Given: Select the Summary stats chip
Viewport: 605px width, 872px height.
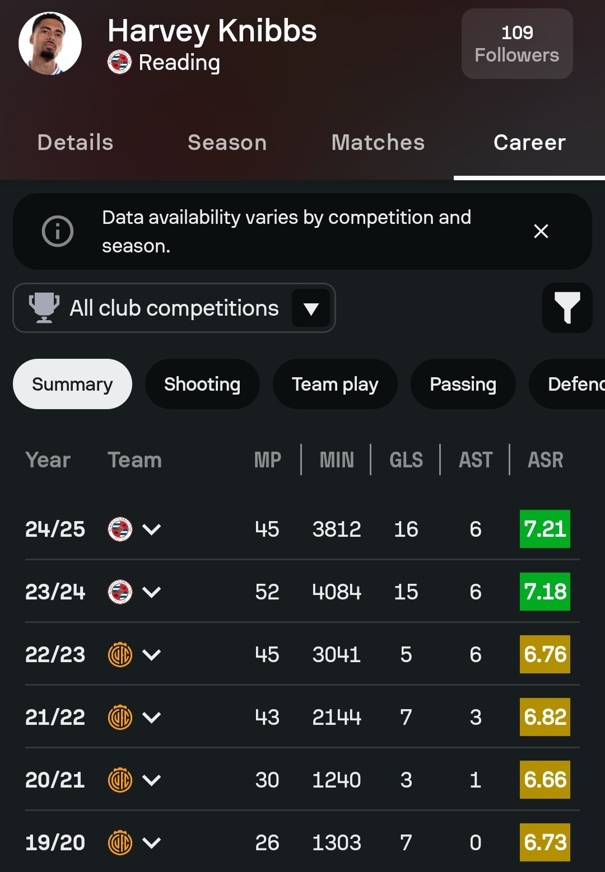Looking at the screenshot, I should point(72,384).
